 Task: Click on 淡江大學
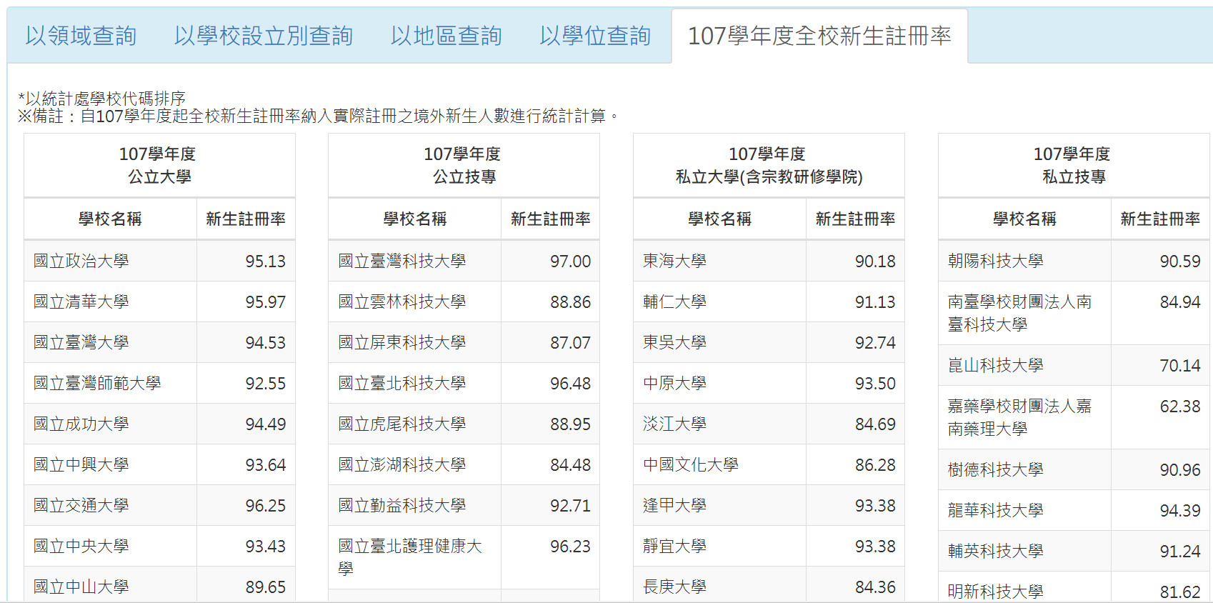(x=674, y=424)
